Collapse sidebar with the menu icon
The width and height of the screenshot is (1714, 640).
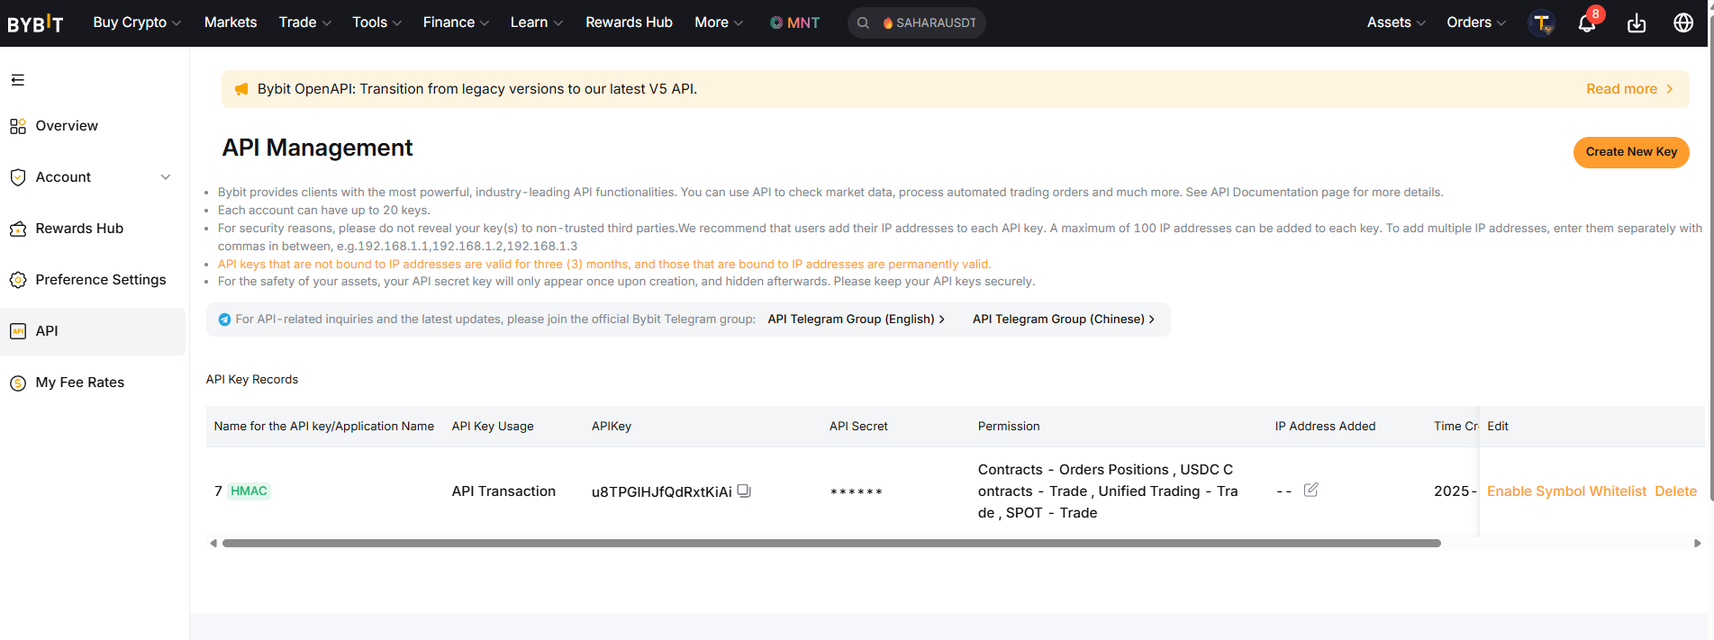[18, 80]
